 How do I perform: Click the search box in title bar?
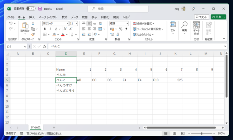(118, 9)
